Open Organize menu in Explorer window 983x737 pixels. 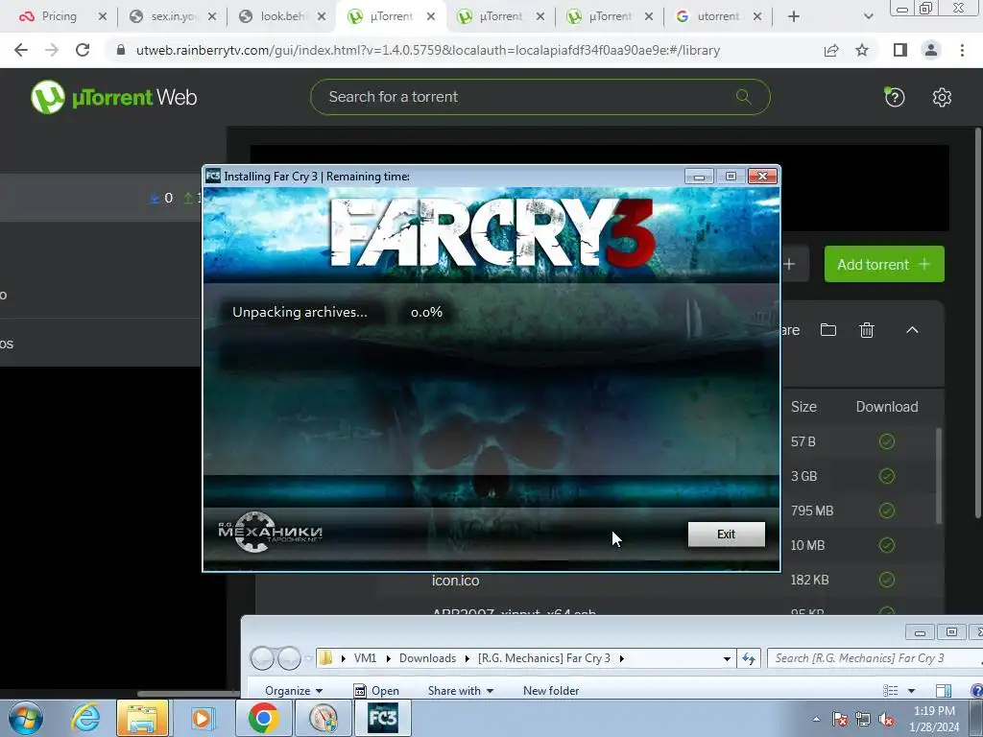coord(294,691)
